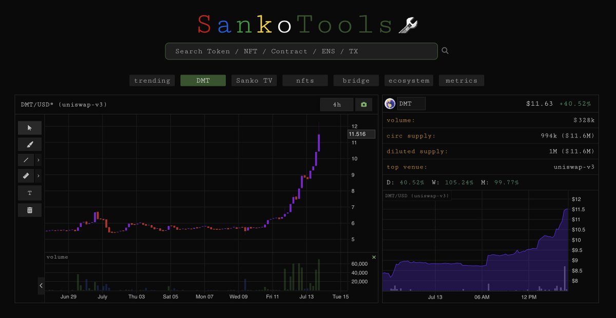Screen dimensions: 616x318
Task: Click the $11.63 price value
Action: pyautogui.click(x=540, y=104)
